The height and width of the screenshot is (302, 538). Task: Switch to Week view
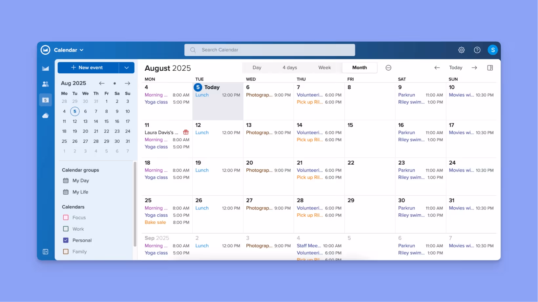pyautogui.click(x=324, y=67)
